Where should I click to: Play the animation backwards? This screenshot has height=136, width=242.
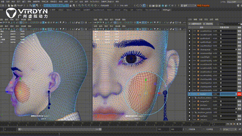[x=237, y=124]
